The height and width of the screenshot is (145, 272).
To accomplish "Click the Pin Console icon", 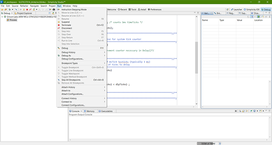I will 251,111.
